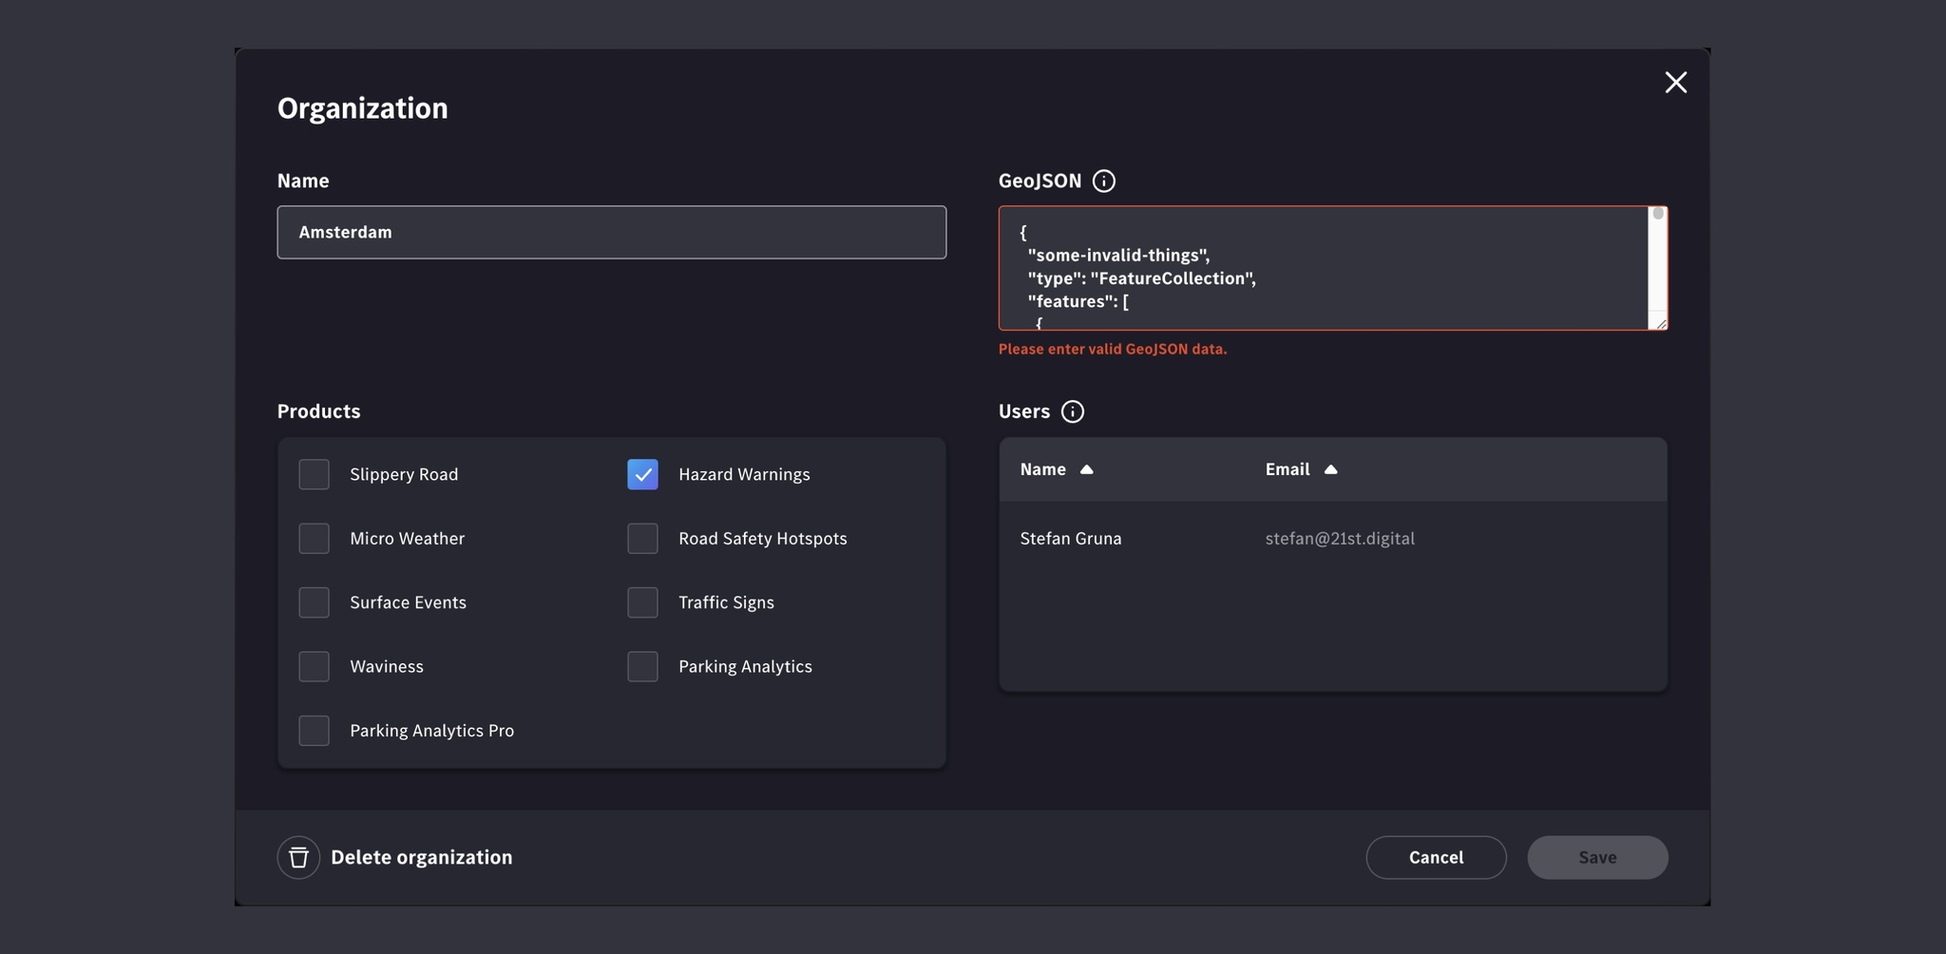Click the error text 'Please enter valid GeoJSON data.'

[x=1113, y=349]
